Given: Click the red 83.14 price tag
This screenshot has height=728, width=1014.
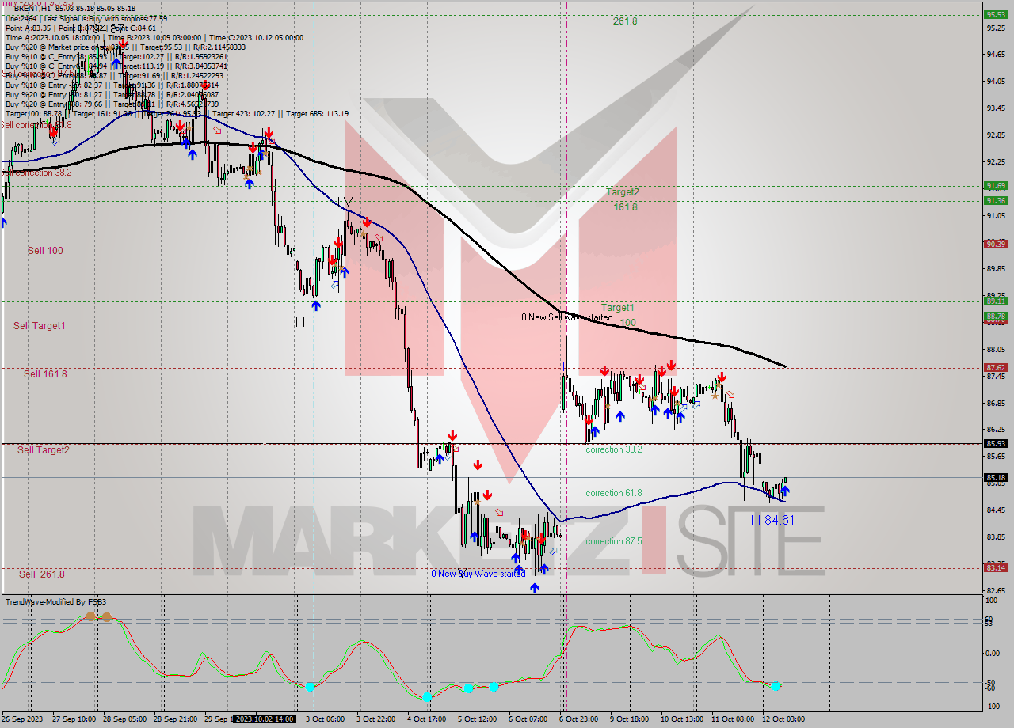Looking at the screenshot, I should point(996,567).
